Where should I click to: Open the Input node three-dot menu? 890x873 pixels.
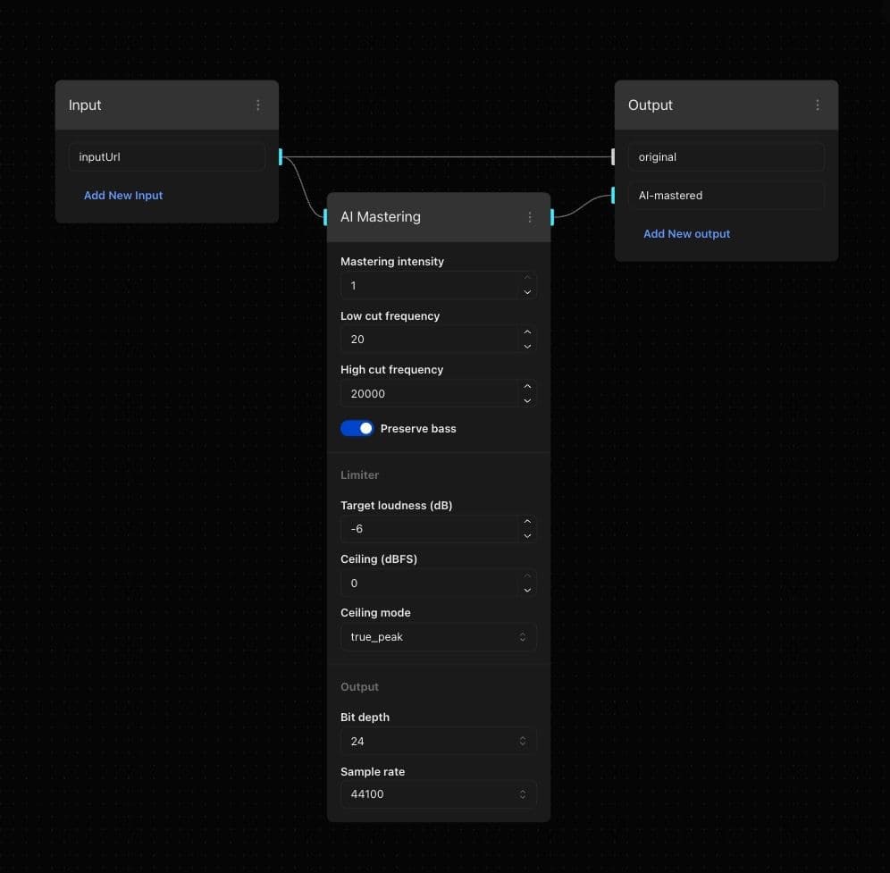[258, 105]
